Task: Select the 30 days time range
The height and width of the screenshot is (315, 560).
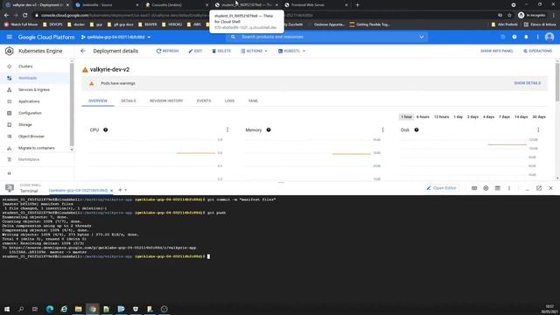Action: click(539, 116)
